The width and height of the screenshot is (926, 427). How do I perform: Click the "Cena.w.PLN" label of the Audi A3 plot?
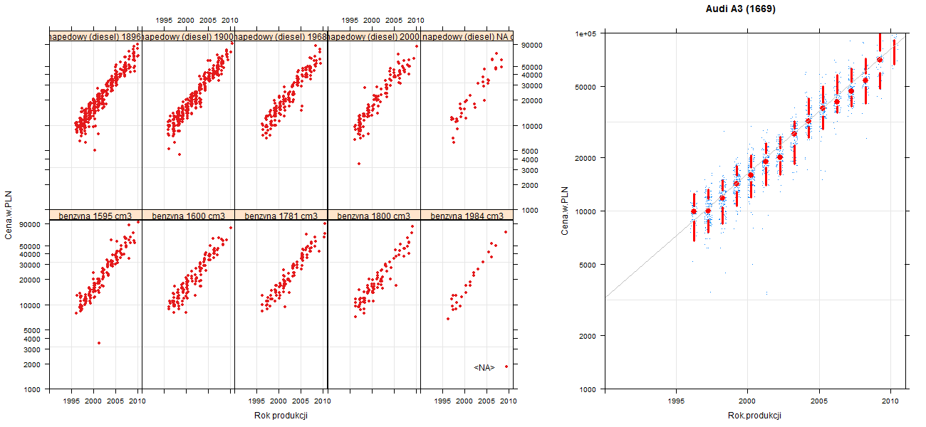point(564,211)
